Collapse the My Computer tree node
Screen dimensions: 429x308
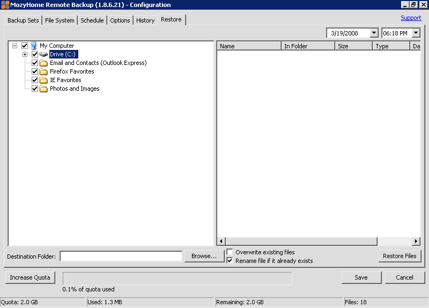[x=15, y=46]
